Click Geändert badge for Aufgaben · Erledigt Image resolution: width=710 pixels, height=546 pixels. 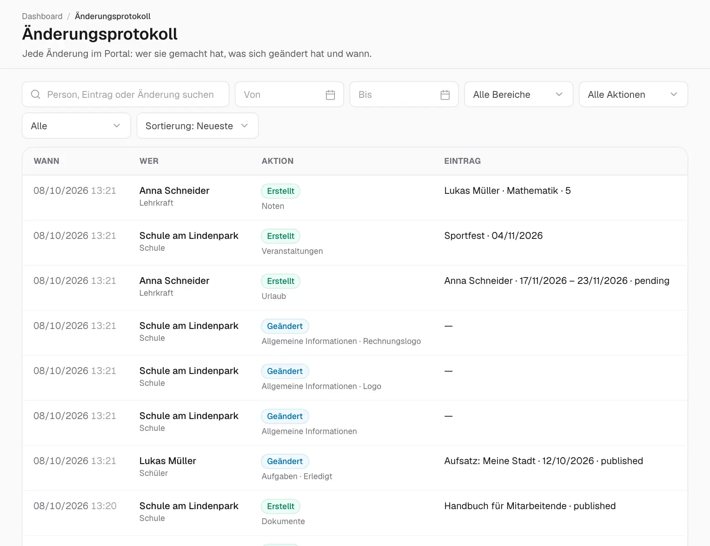[285, 461]
